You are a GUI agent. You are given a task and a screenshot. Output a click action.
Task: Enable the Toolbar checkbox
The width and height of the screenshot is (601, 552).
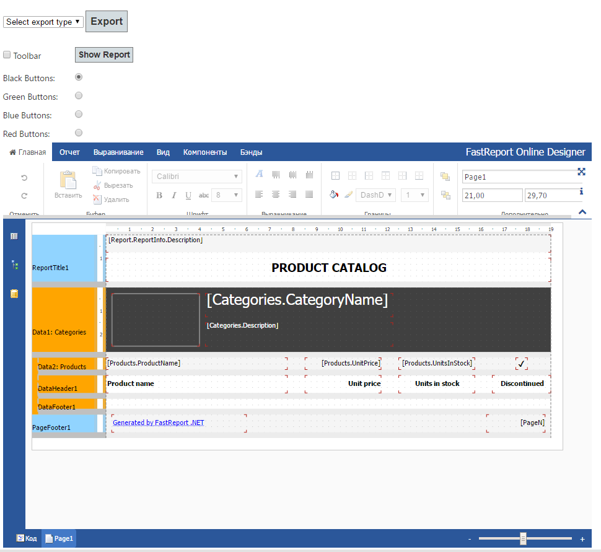click(x=7, y=55)
